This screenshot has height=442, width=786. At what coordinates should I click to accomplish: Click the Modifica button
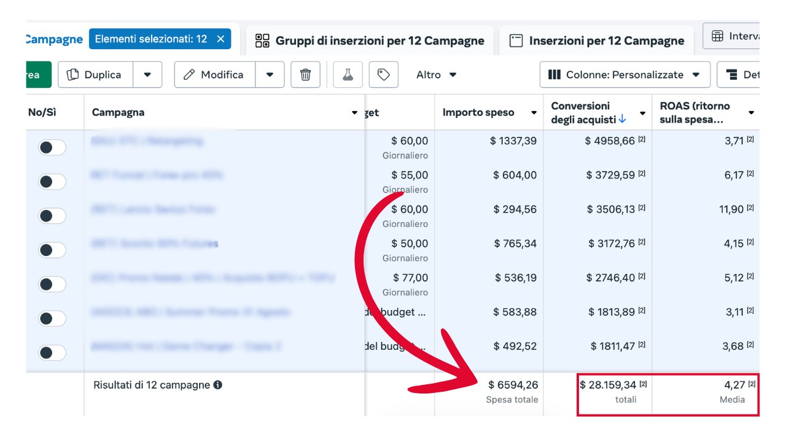[215, 74]
